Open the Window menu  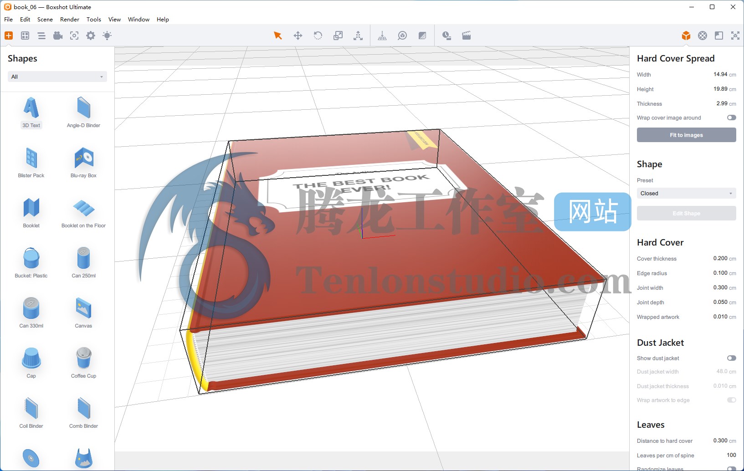(x=139, y=19)
